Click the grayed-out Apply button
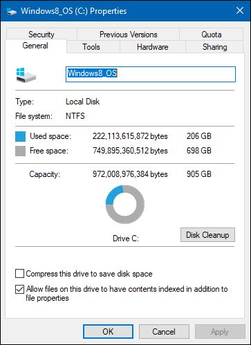Screen dimensions: 251x345 220,332
